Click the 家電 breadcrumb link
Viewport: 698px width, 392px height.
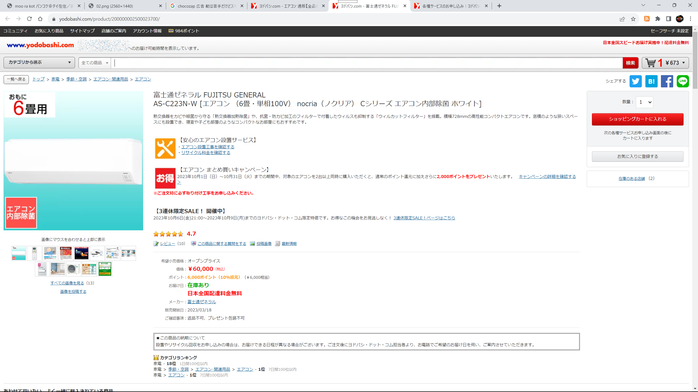click(x=55, y=79)
